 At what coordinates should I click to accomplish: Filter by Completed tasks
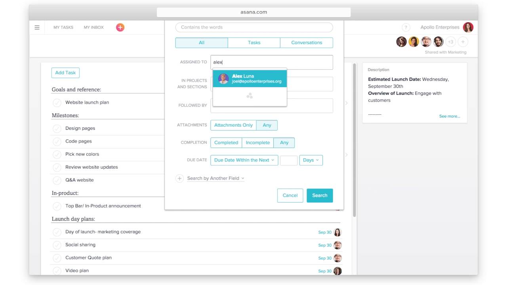coord(226,143)
